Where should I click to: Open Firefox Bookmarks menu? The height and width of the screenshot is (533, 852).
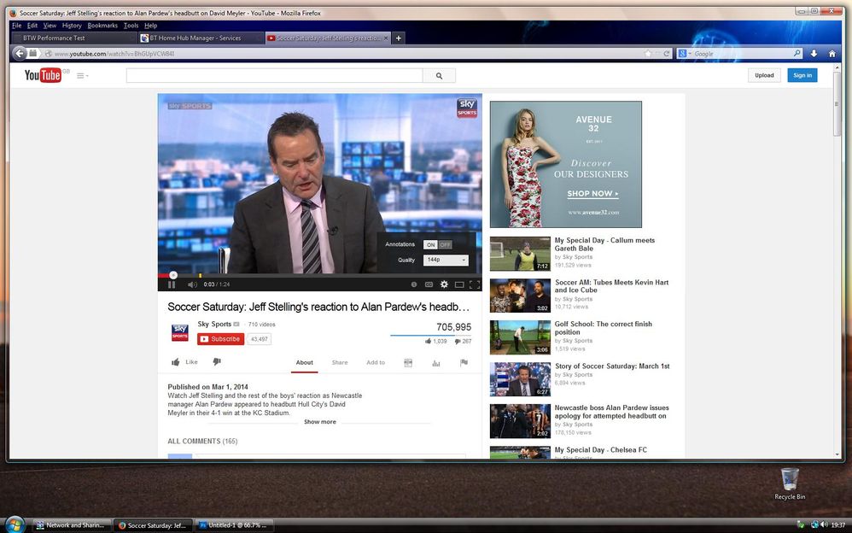102,26
